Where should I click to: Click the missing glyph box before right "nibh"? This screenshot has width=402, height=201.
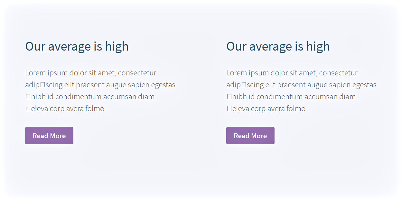229,97
